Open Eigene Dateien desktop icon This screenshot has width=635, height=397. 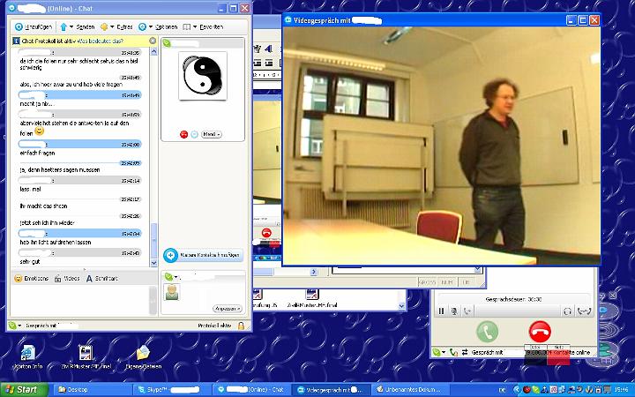(x=144, y=357)
